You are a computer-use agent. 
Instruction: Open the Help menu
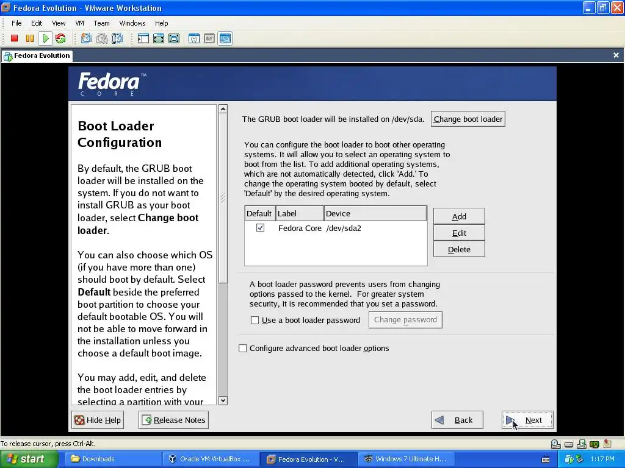[161, 23]
